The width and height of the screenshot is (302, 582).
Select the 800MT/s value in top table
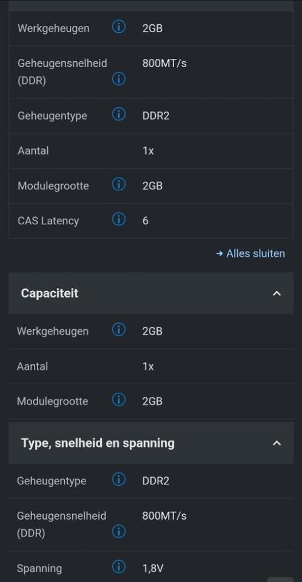[164, 64]
